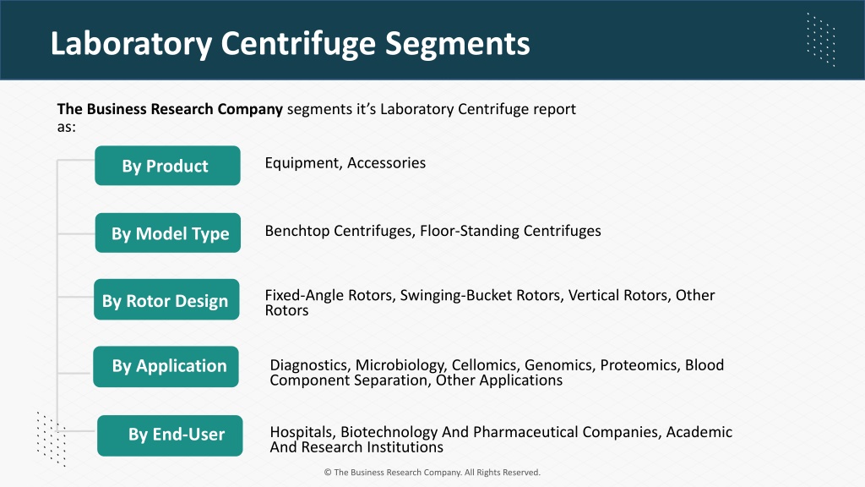Click the By Rotor Design label
This screenshot has width=865, height=487.
click(x=166, y=300)
